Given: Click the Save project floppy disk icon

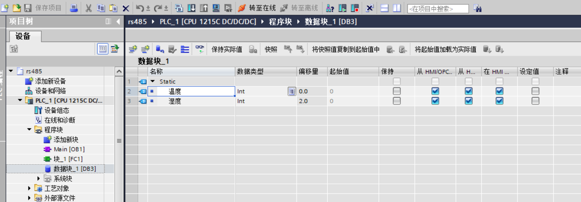Looking at the screenshot, I should pos(28,8).
